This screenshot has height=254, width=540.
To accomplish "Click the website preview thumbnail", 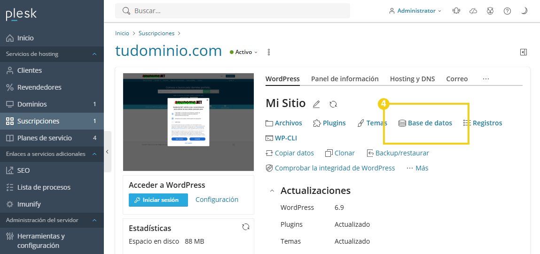I will coord(188,122).
